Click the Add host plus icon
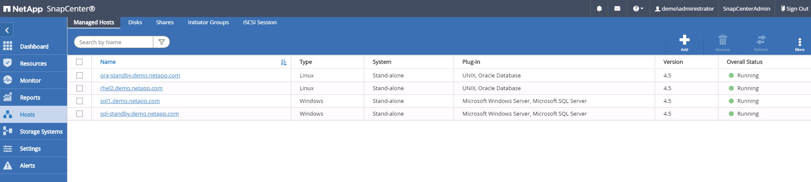Viewport: 811px width, 182px height. pos(684,41)
